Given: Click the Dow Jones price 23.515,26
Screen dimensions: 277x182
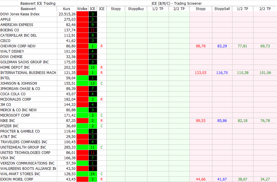Looking at the screenshot, I should (x=67, y=14).
